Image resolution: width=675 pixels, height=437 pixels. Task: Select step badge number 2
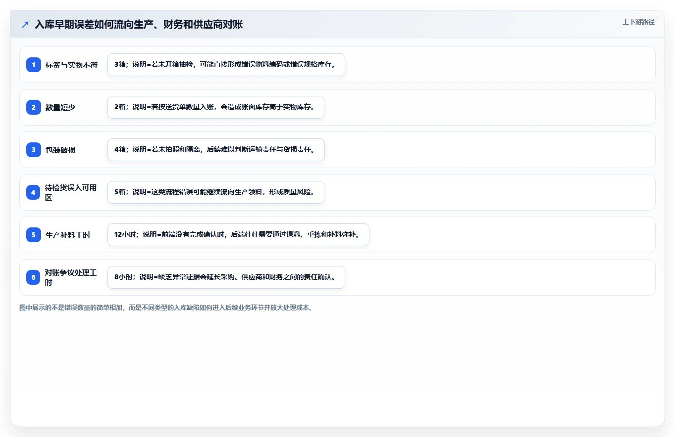34,107
